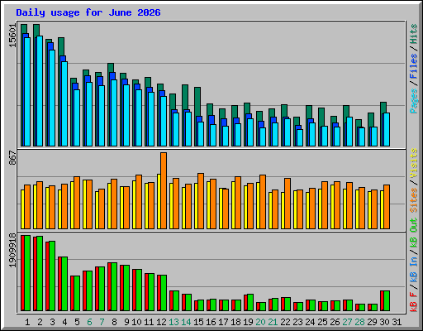The image size is (423, 331).
Task: Select day label 18 on the x-axis
Action: coord(235,322)
